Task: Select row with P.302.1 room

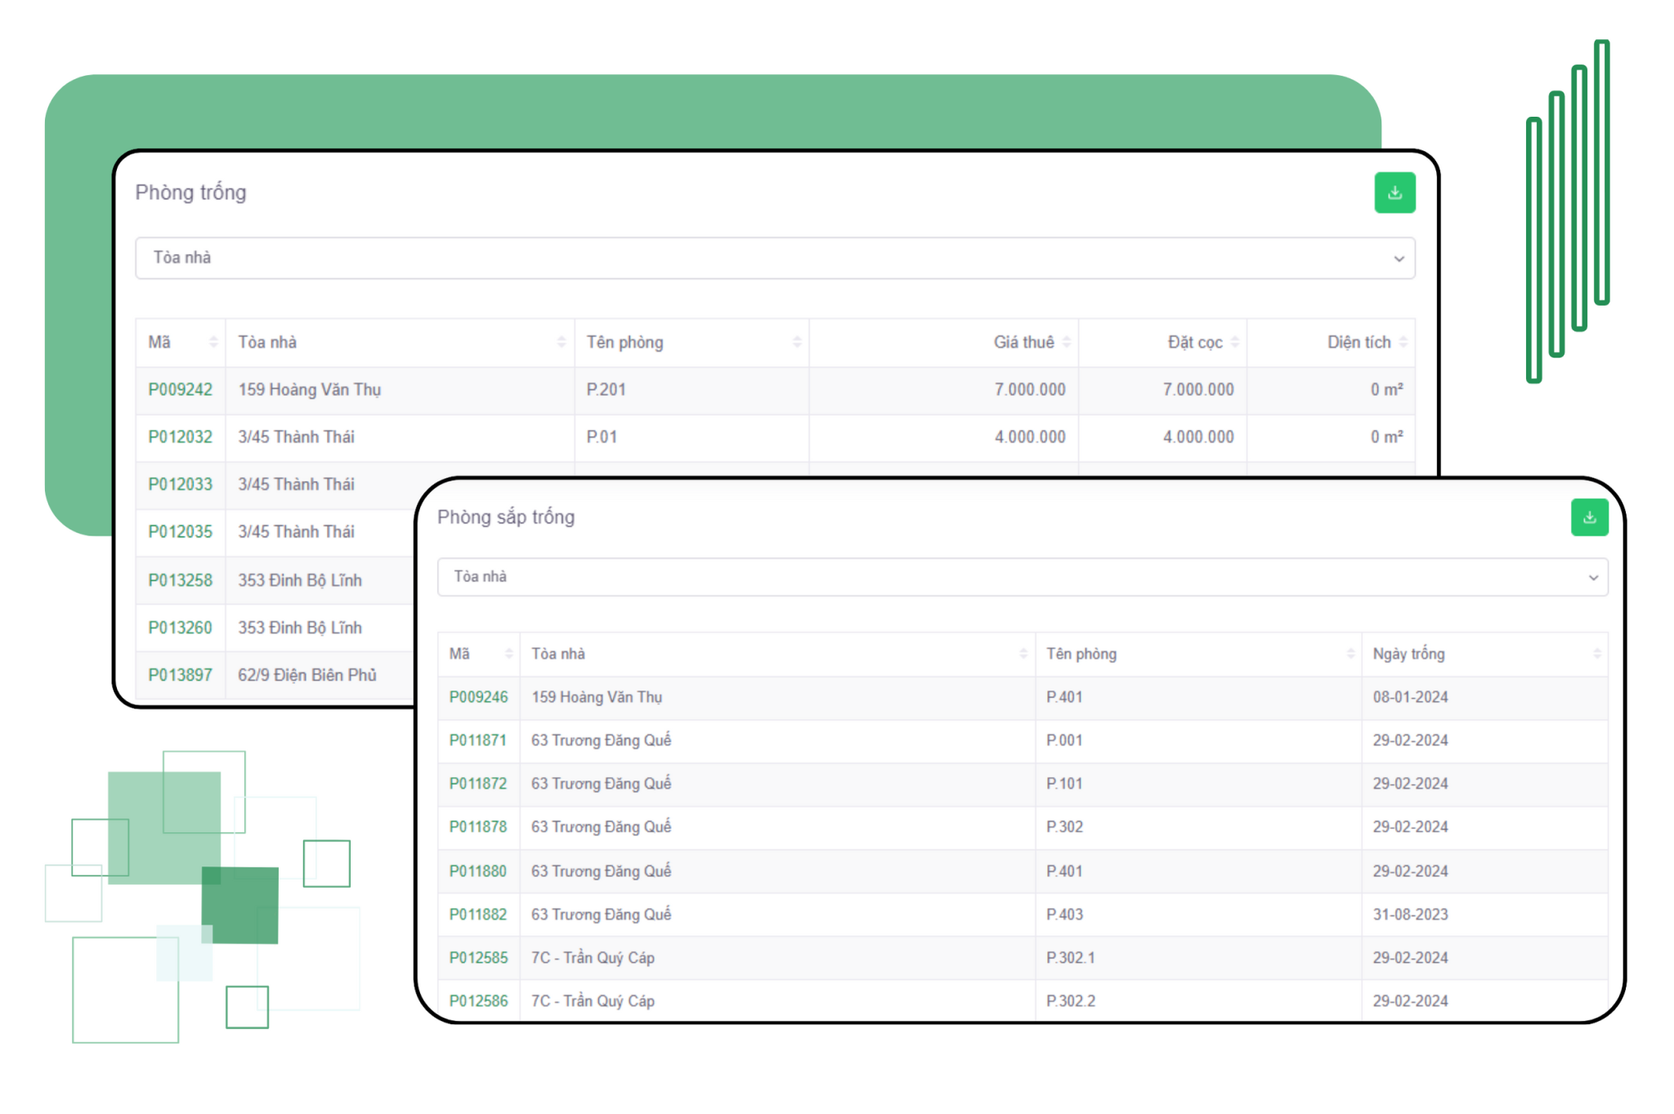Action: [x=1070, y=958]
